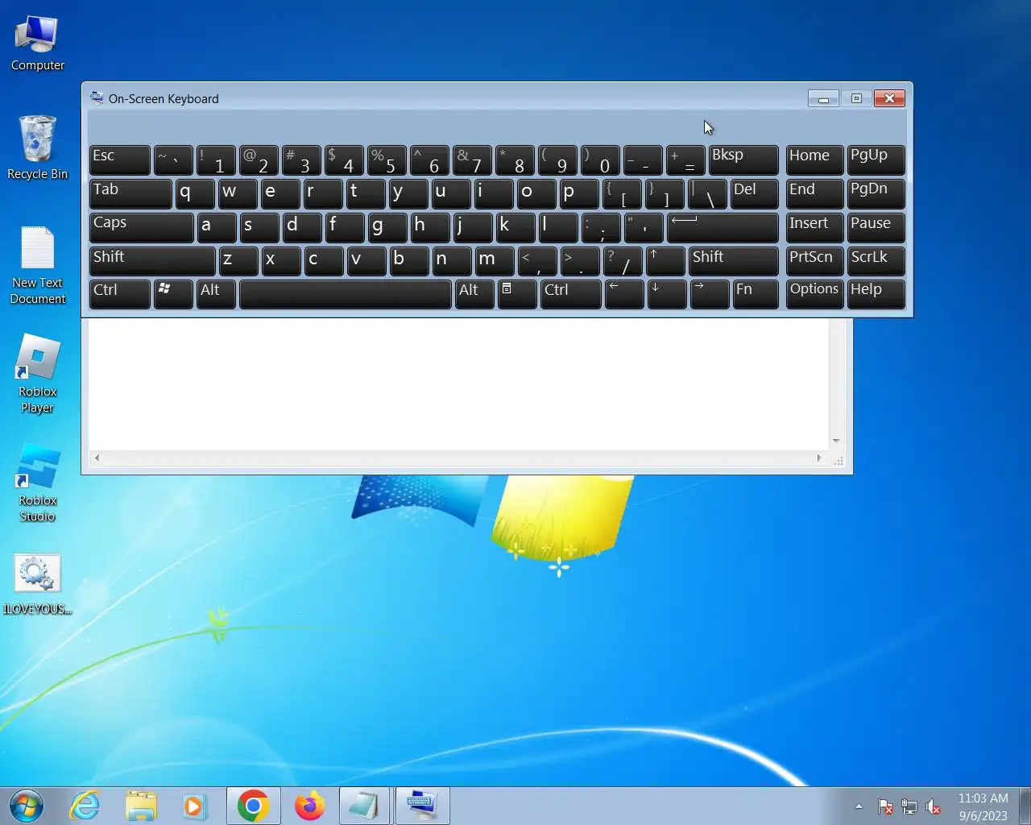Click the Enter key on keyboard

(x=723, y=227)
